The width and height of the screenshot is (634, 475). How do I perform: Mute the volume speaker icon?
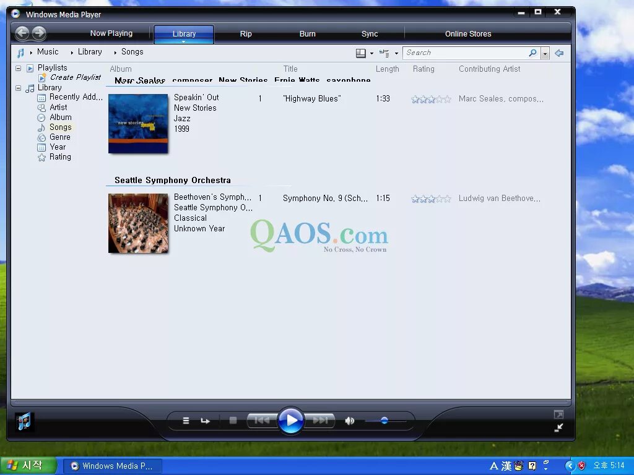pos(350,421)
